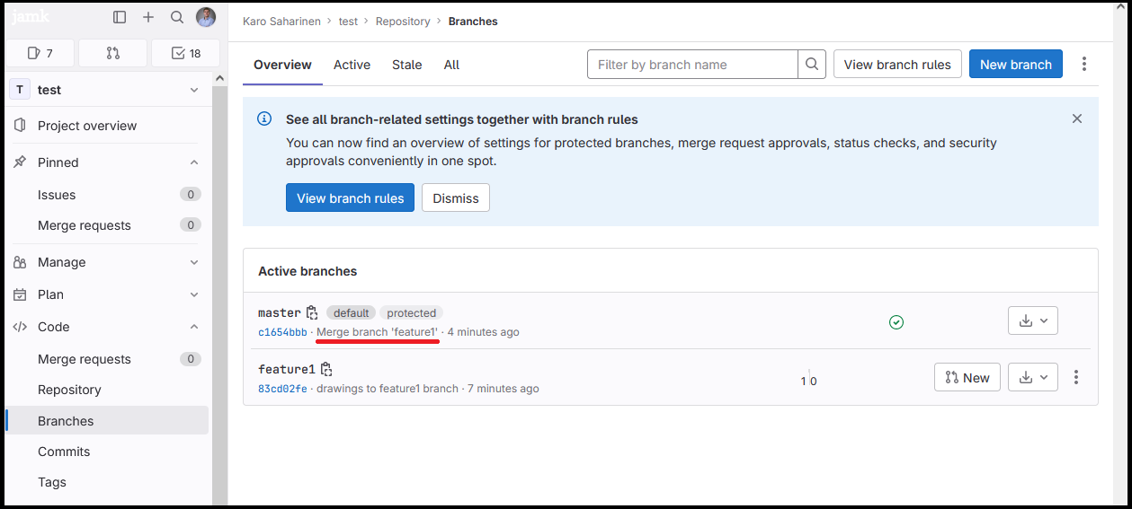Copy master branch name icon
This screenshot has width=1132, height=509.
(x=312, y=312)
